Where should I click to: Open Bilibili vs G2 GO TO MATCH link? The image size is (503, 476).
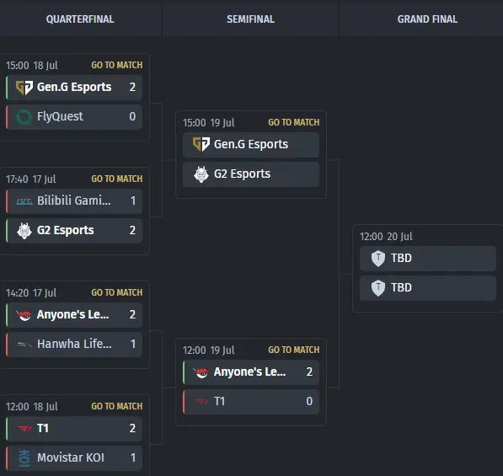[117, 179]
